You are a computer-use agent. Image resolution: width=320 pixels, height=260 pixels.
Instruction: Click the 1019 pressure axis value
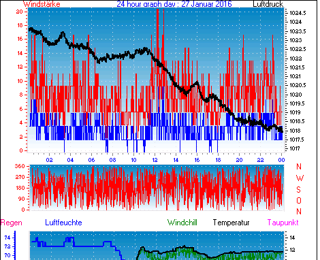tap(295, 112)
